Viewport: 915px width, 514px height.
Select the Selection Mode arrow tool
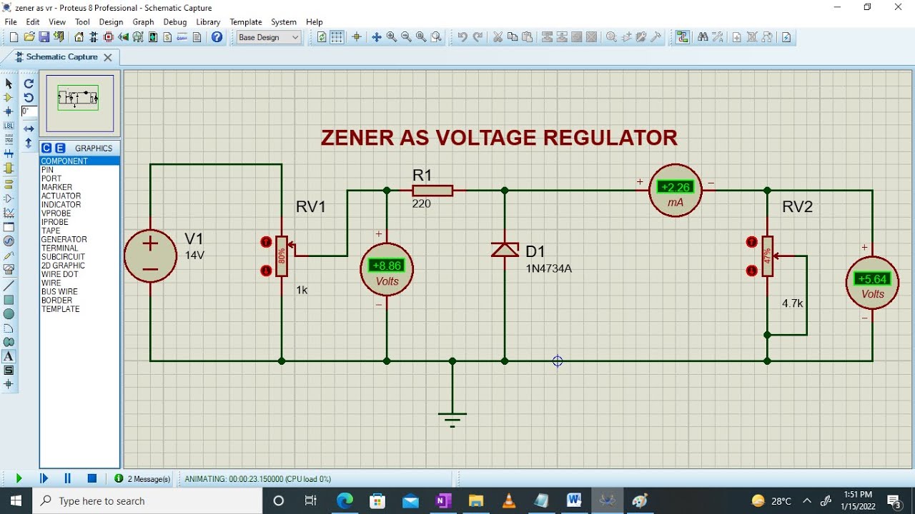pos(9,84)
